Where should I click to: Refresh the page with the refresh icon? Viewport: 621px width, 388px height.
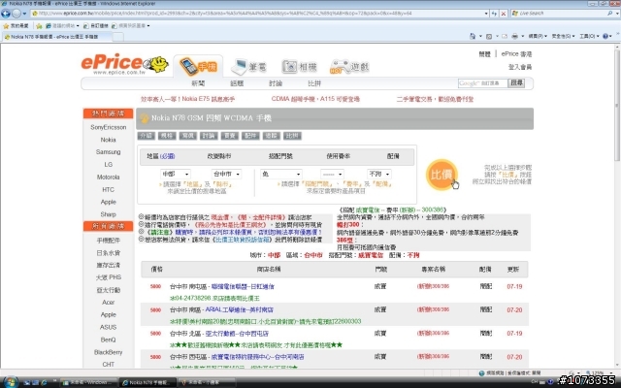pyautogui.click(x=494, y=14)
